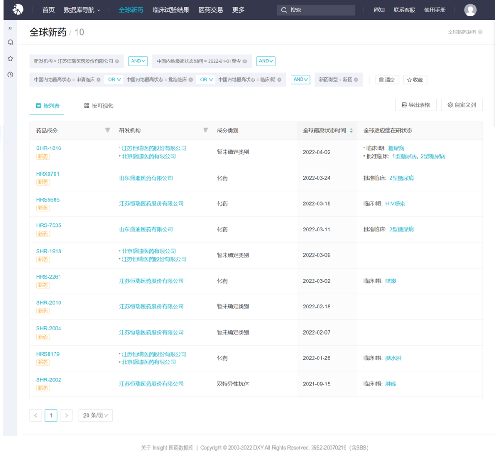
Task: Open history clock icon in sidebar
Action: 11,75
